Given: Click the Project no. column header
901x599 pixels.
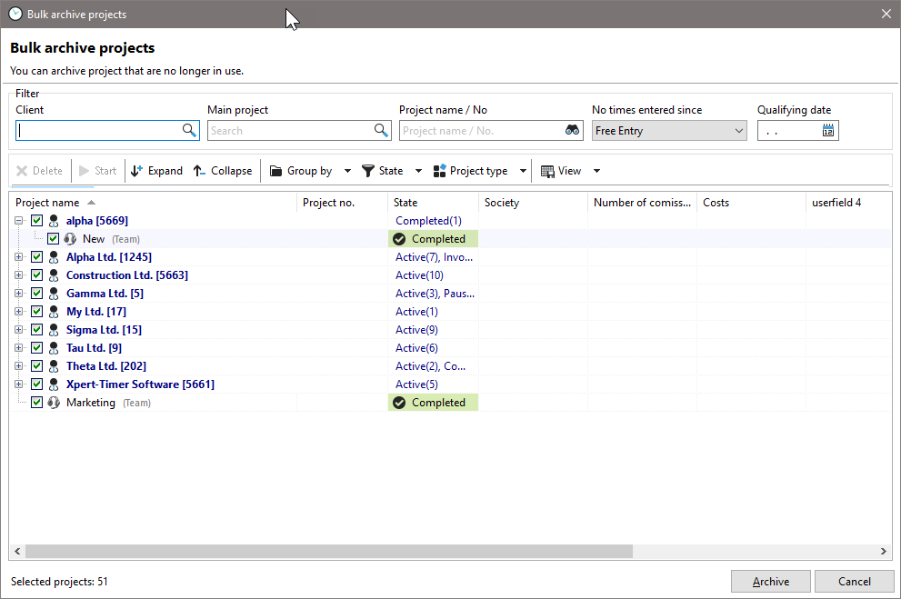Looking at the screenshot, I should [x=342, y=202].
